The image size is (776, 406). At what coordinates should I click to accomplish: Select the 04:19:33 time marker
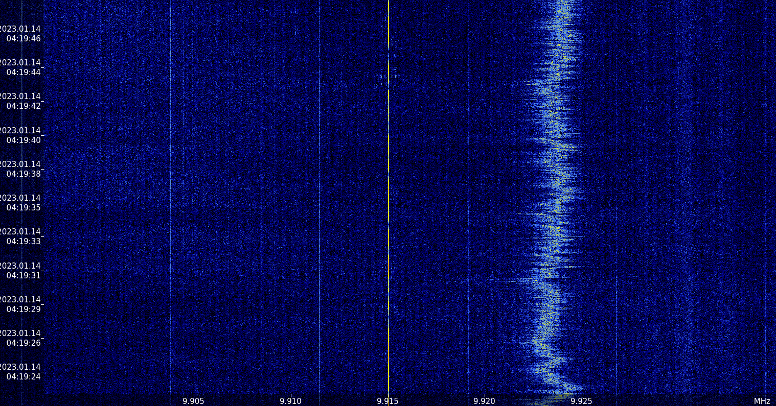(23, 241)
